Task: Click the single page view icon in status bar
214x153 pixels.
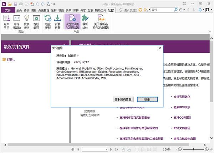Action: 137,149
